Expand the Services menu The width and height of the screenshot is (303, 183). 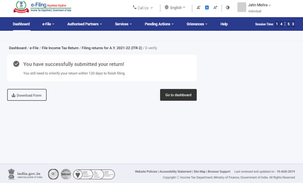(x=123, y=24)
